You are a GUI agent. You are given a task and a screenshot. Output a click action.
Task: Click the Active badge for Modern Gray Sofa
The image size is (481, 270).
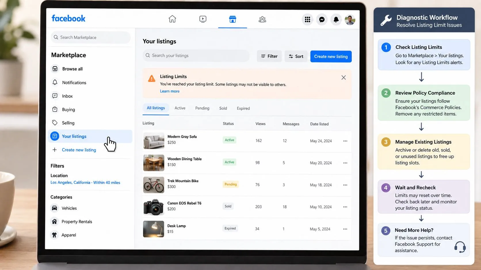tap(230, 140)
